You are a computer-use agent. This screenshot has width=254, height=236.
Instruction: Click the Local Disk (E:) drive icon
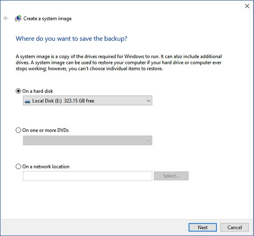(x=28, y=102)
